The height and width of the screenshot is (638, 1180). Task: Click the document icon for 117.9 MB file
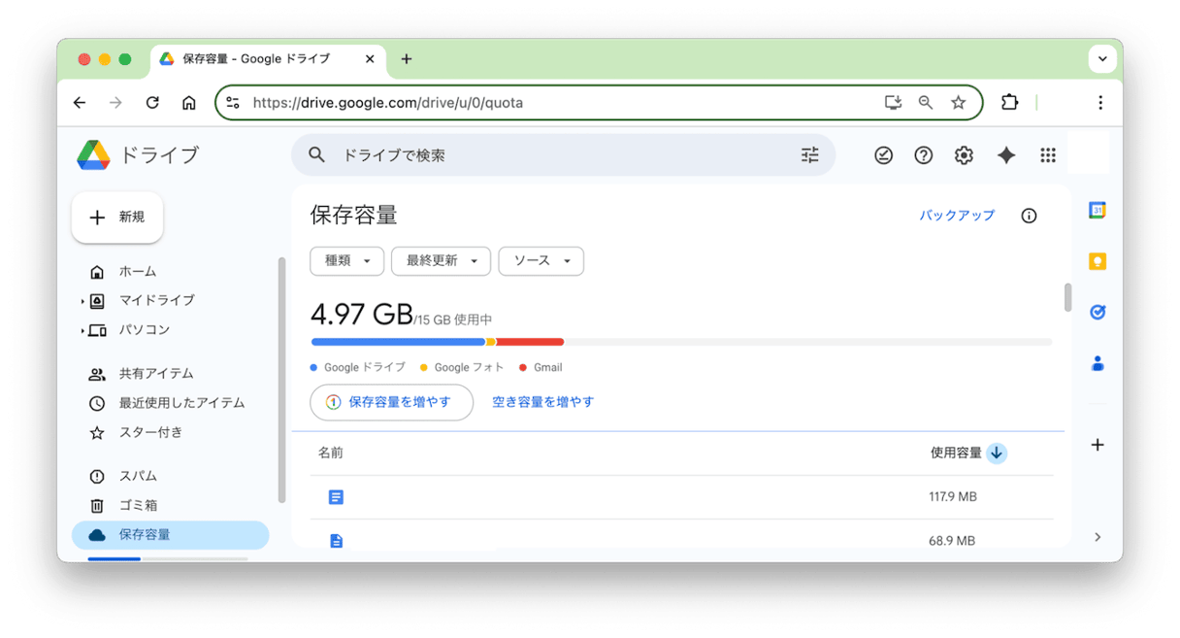pyautogui.click(x=336, y=497)
